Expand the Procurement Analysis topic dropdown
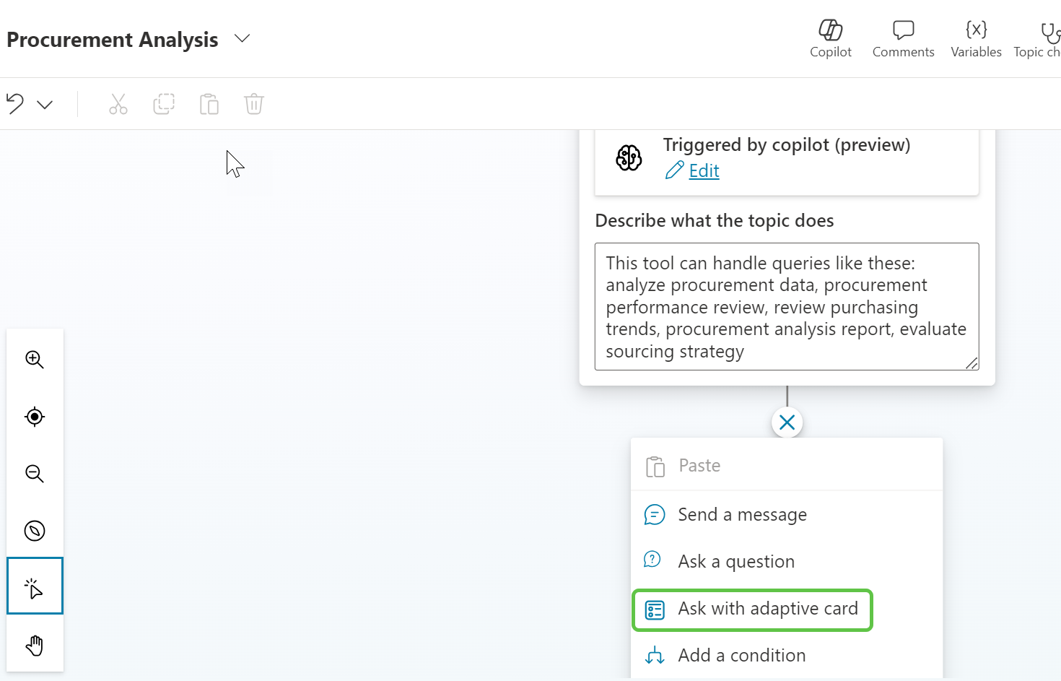The image size is (1061, 681). click(243, 38)
